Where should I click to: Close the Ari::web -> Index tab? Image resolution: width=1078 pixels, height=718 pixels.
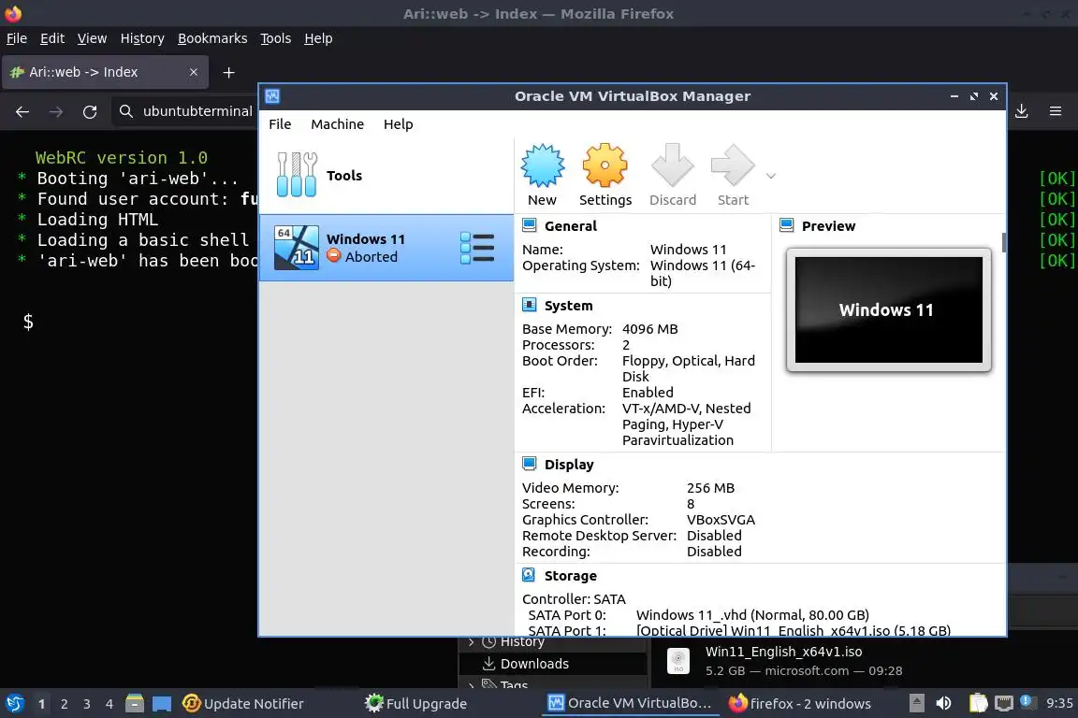click(193, 72)
